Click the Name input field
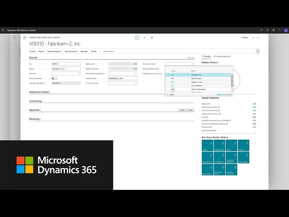The width and height of the screenshot is (289, 217). pos(66,69)
